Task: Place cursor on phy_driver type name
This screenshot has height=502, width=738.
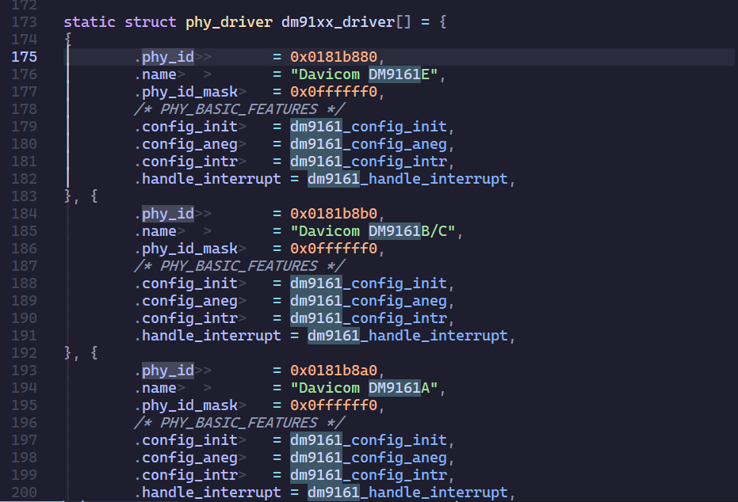Action: pyautogui.click(x=229, y=22)
